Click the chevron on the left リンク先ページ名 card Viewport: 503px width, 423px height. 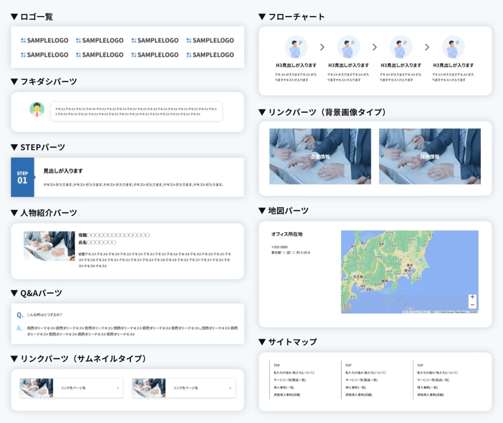tap(117, 388)
